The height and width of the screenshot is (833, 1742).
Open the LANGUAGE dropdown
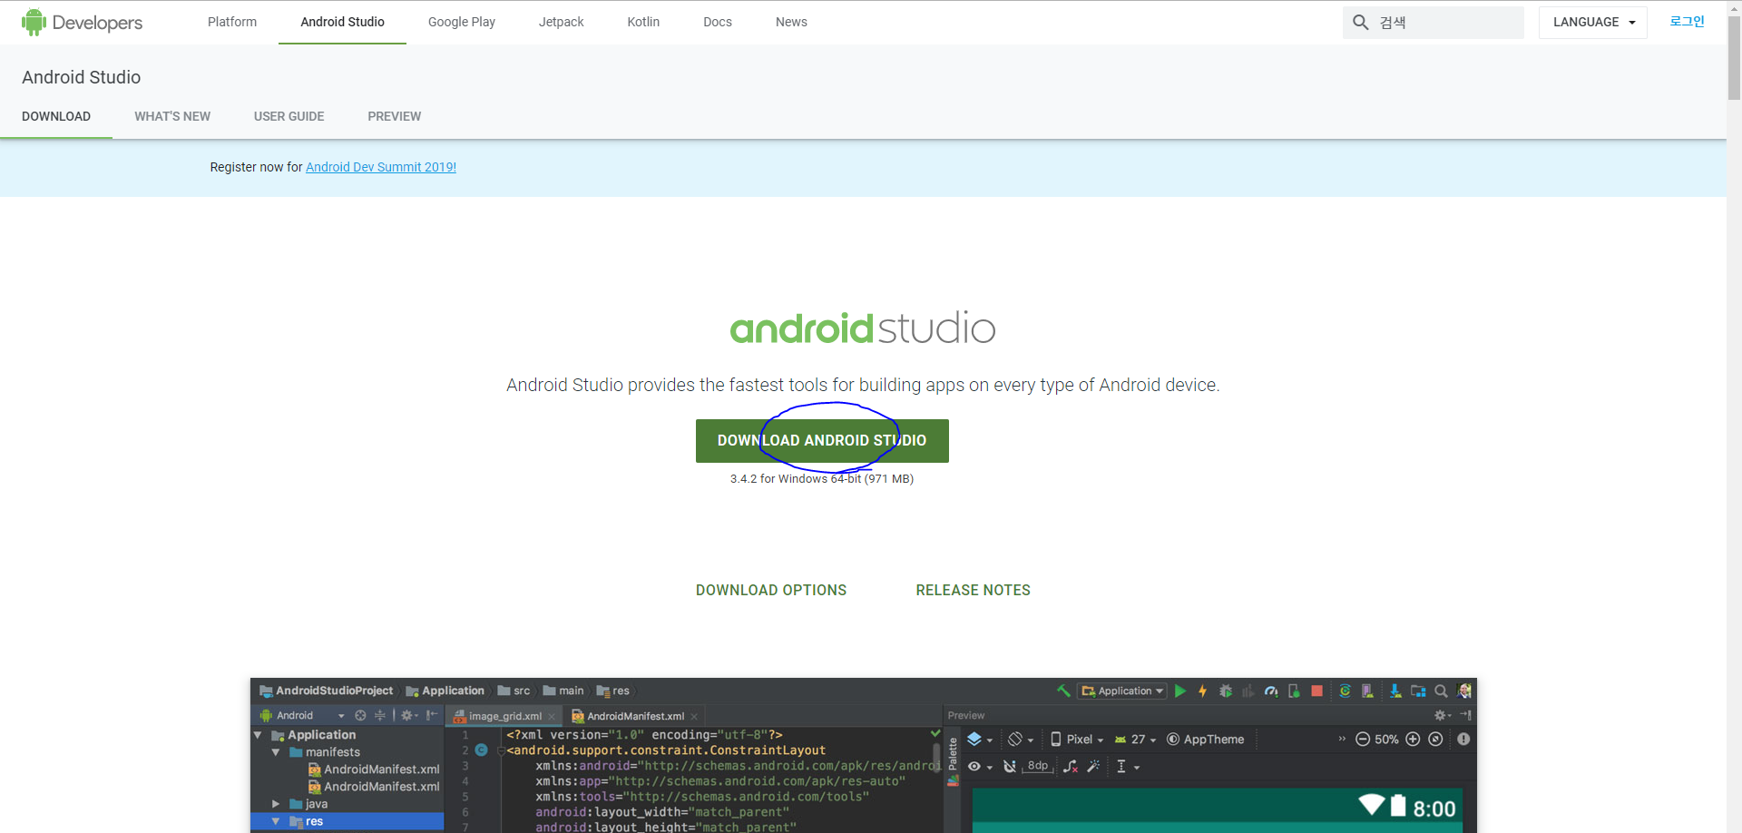(1593, 23)
